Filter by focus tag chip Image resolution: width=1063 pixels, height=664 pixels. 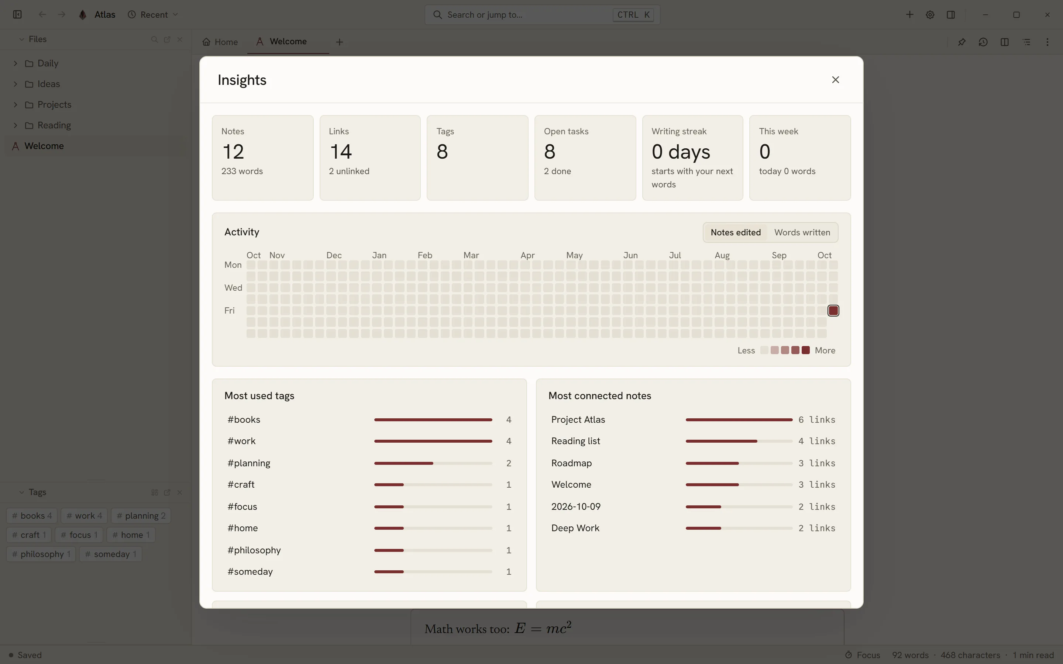(79, 535)
